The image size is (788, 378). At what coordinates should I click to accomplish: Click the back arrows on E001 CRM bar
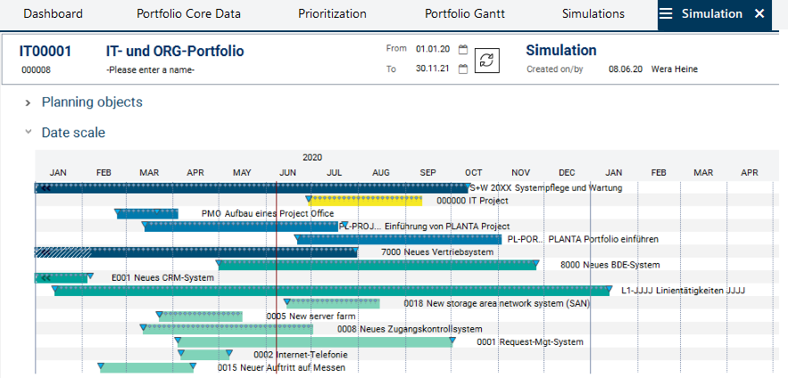[45, 278]
